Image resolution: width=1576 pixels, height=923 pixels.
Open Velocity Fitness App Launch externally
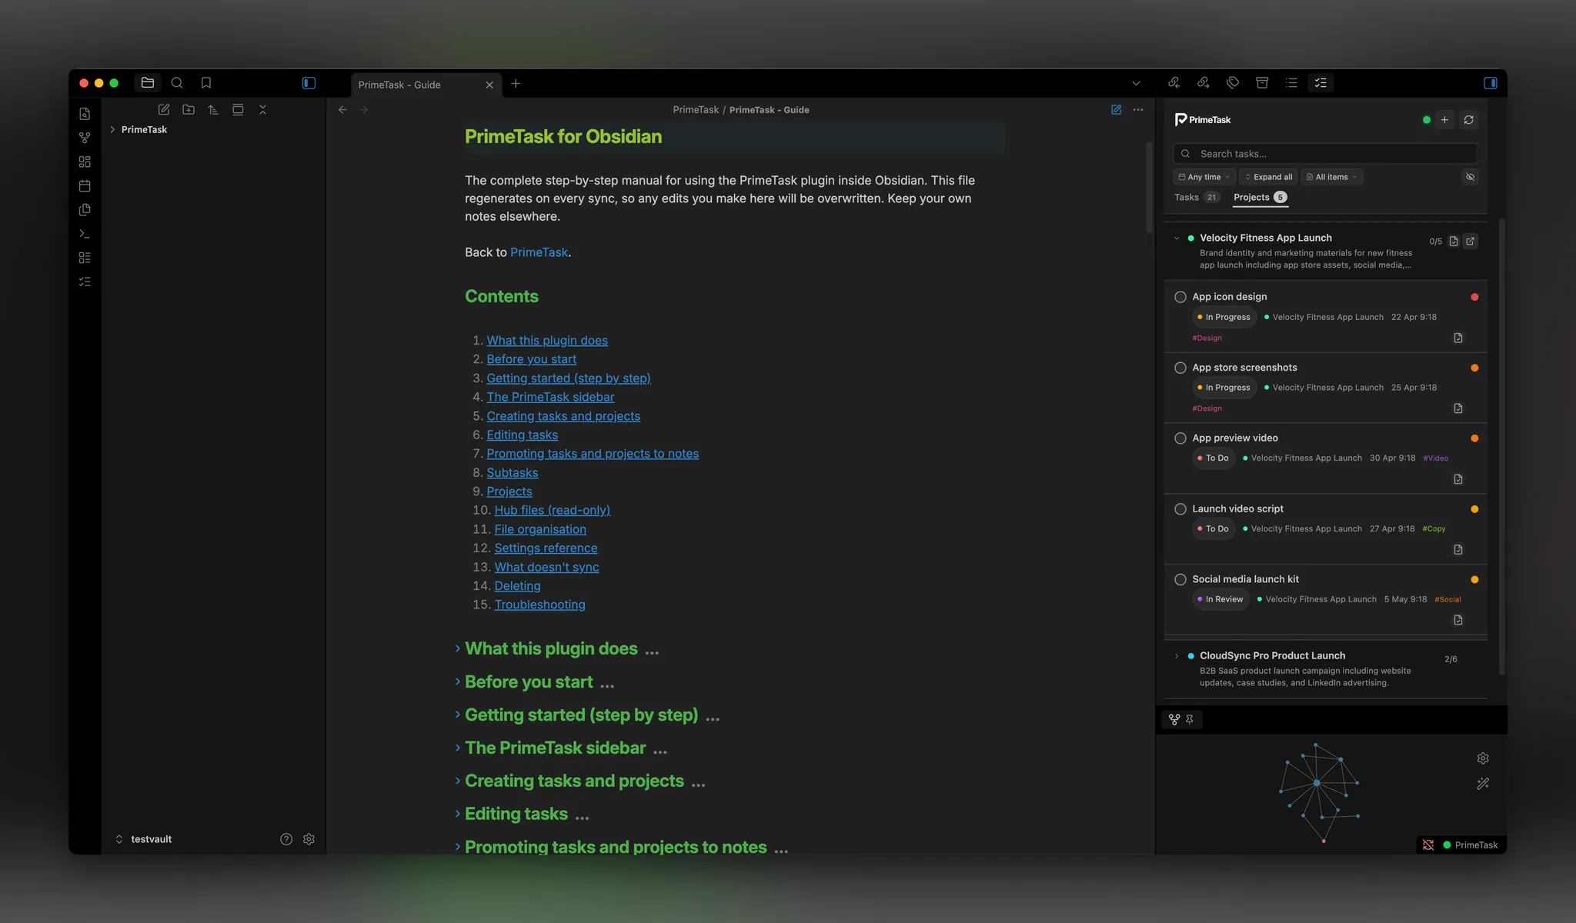pos(1471,242)
